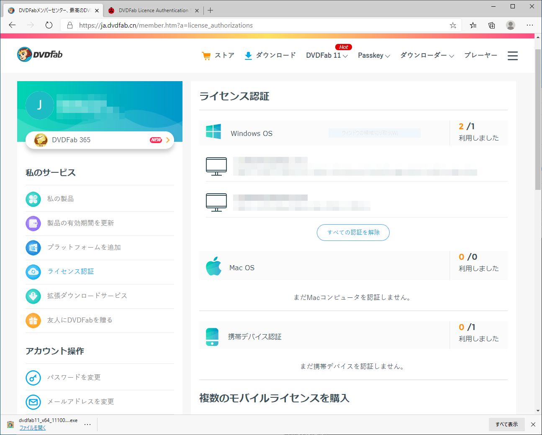
Task: Open パスワードを変更 link
Action: point(74,377)
